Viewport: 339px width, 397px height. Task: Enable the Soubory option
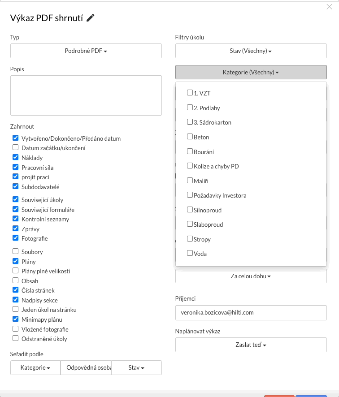click(15, 251)
